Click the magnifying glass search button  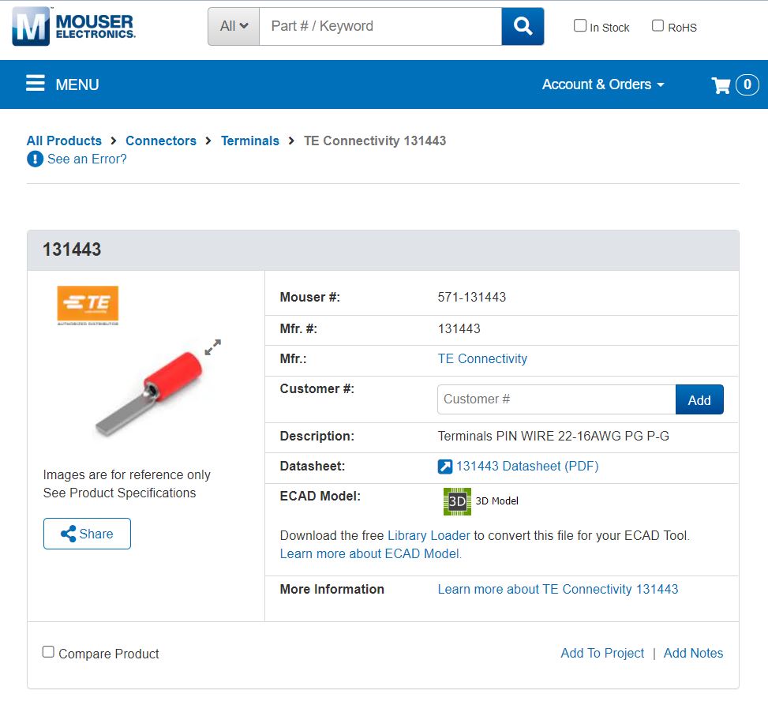(x=523, y=26)
